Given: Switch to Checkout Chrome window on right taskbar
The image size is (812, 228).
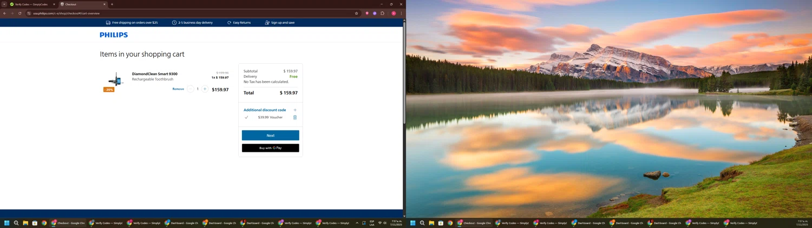Looking at the screenshot, I should tap(474, 223).
